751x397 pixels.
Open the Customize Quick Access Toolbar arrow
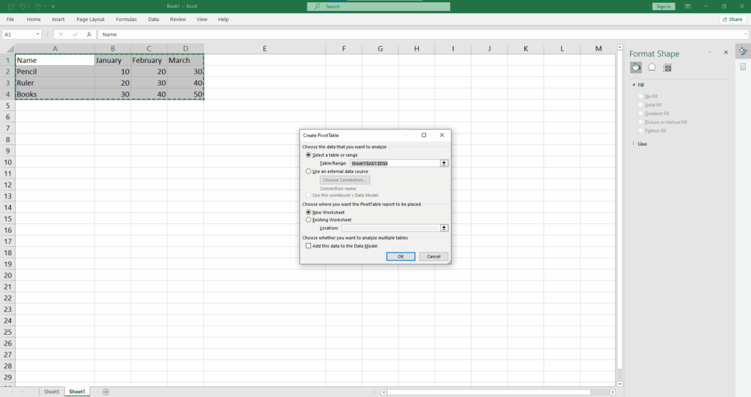pyautogui.click(x=53, y=7)
